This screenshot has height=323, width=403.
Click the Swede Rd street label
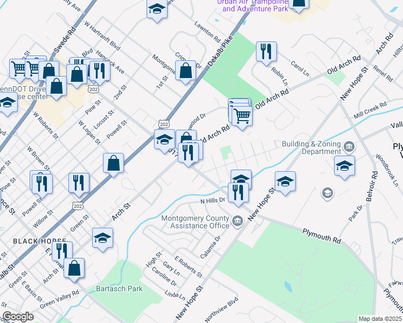[65, 39]
